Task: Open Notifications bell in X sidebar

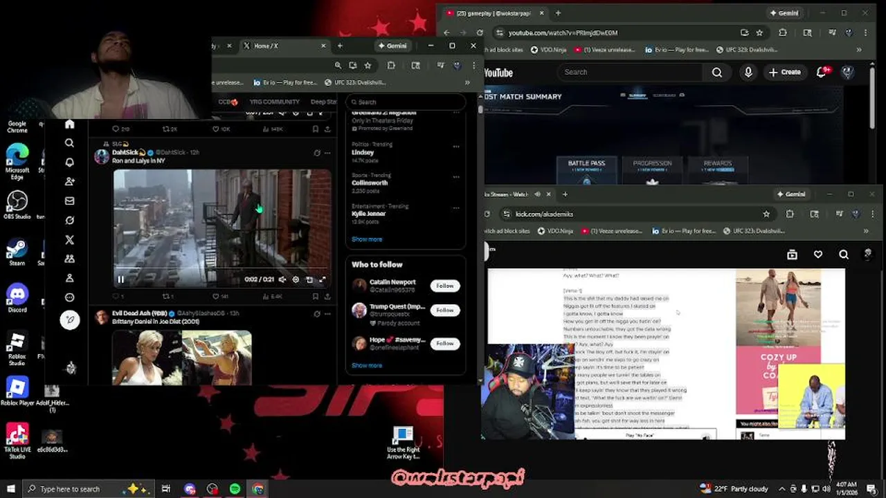Action: click(69, 163)
